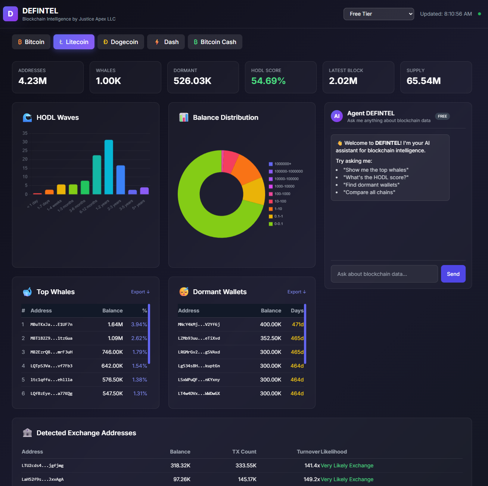The width and height of the screenshot is (488, 486).
Task: Click the DEFINTEL D logo
Action: [10, 13]
